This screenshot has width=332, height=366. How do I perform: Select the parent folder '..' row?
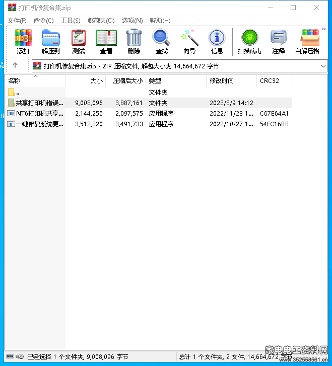[x=148, y=93]
